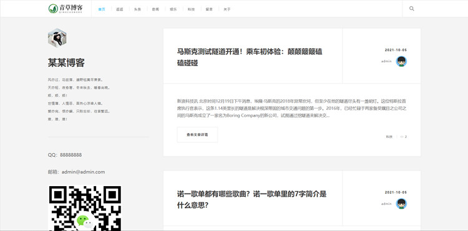The height and width of the screenshot is (231, 468).
Task: Click the QQ: 88888888 text
Action: click(x=65, y=155)
